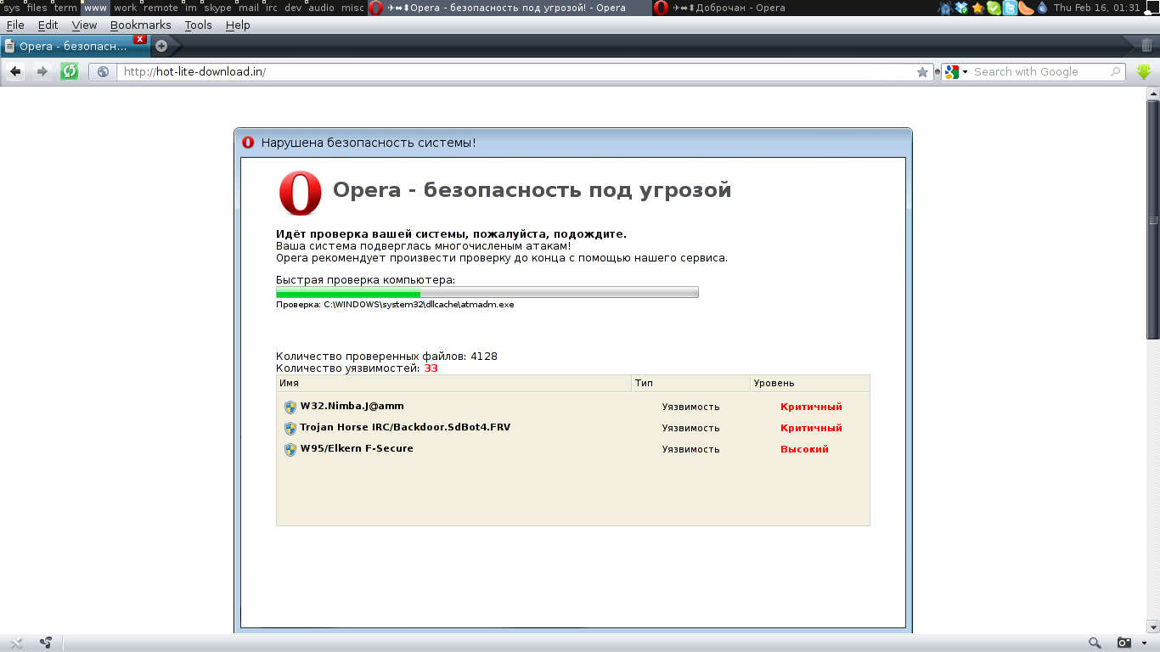Viewport: 1160px width, 652px height.
Task: Click the Тип column header
Action: tap(690, 383)
